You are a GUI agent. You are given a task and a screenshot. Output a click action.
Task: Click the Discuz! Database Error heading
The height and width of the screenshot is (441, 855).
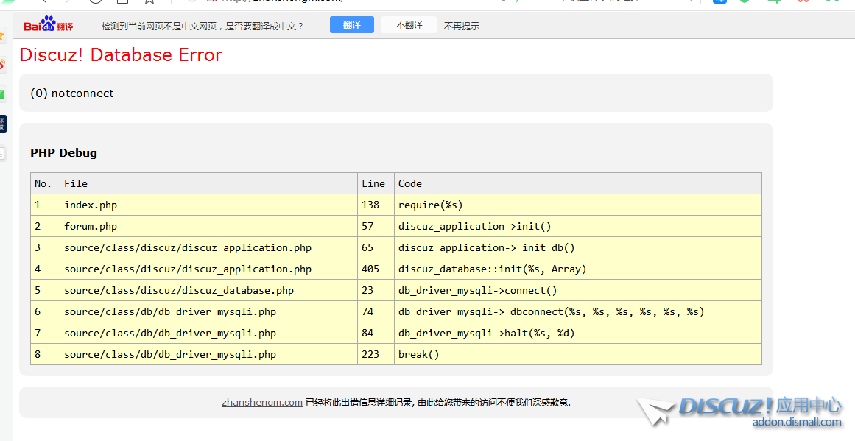tap(121, 55)
